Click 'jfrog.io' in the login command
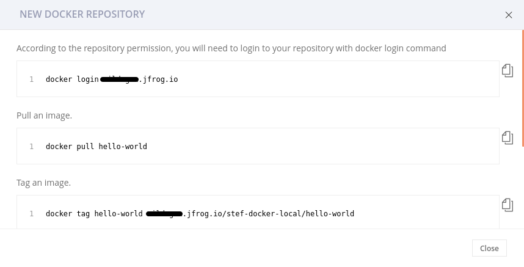The image size is (524, 267). [160, 79]
